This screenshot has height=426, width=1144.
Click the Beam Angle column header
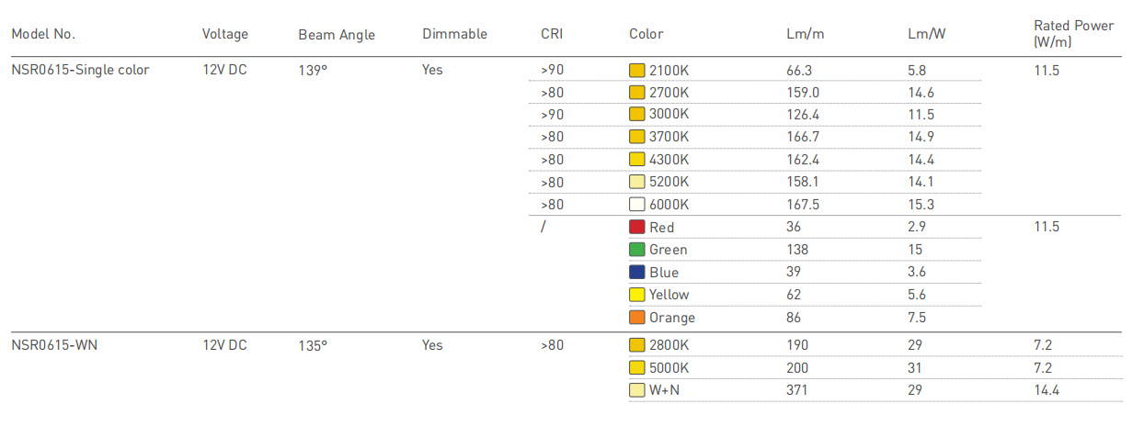[337, 35]
